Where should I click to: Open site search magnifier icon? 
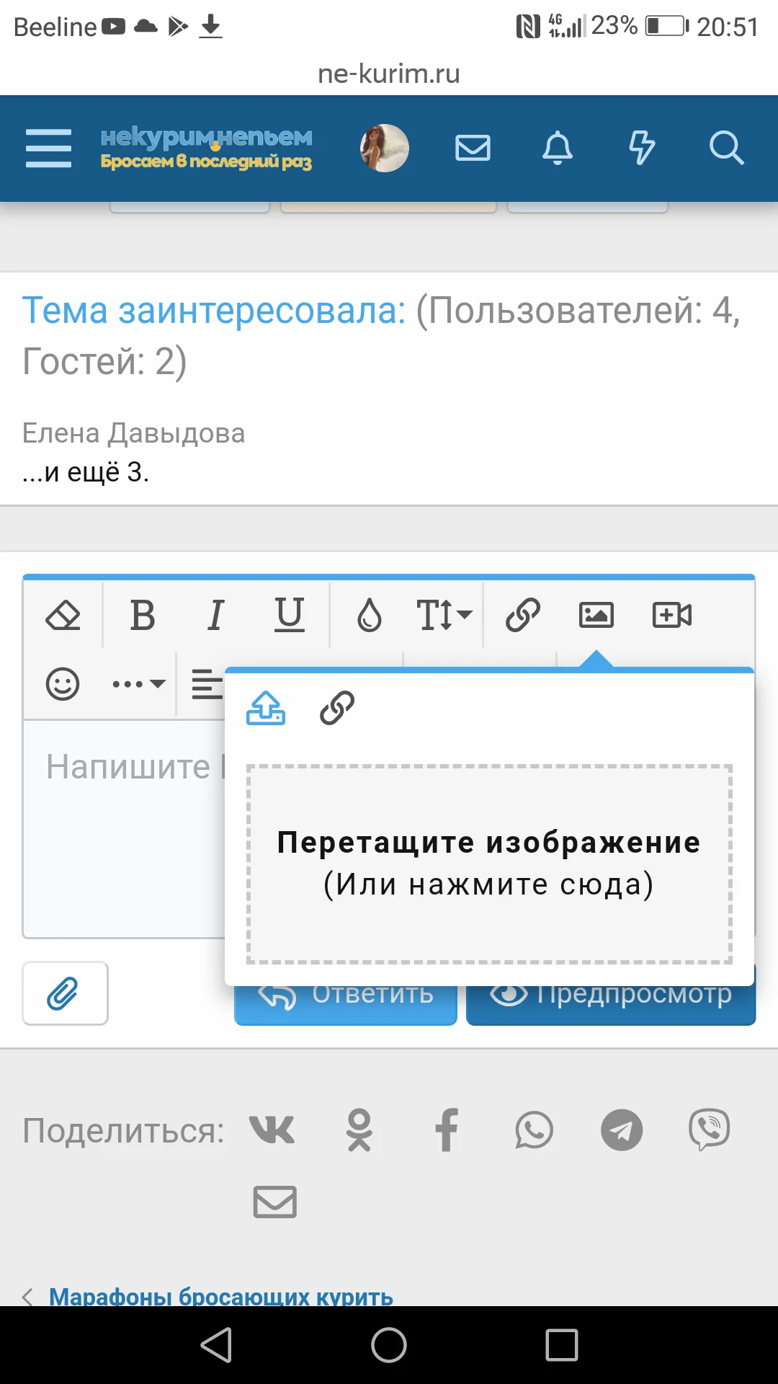pos(726,148)
